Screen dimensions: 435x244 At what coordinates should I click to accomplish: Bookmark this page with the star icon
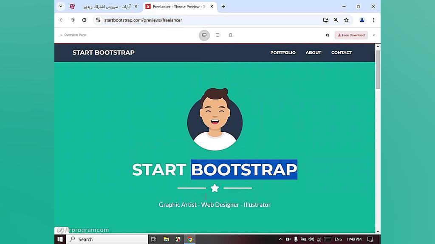pos(346,20)
